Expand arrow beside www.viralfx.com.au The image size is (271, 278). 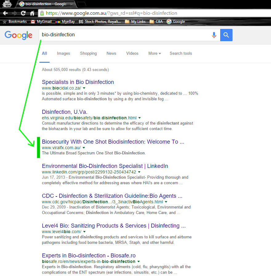[84, 148]
